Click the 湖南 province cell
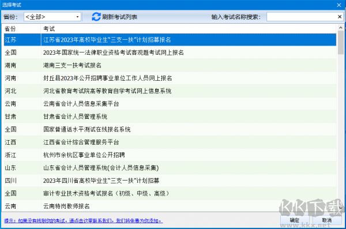Screen dimensions: 346x229 tap(22, 65)
